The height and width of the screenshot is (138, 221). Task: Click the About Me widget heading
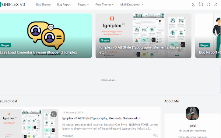pos(172,101)
